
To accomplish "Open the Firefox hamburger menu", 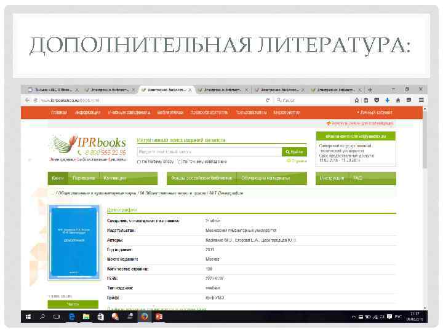I will click(421, 100).
